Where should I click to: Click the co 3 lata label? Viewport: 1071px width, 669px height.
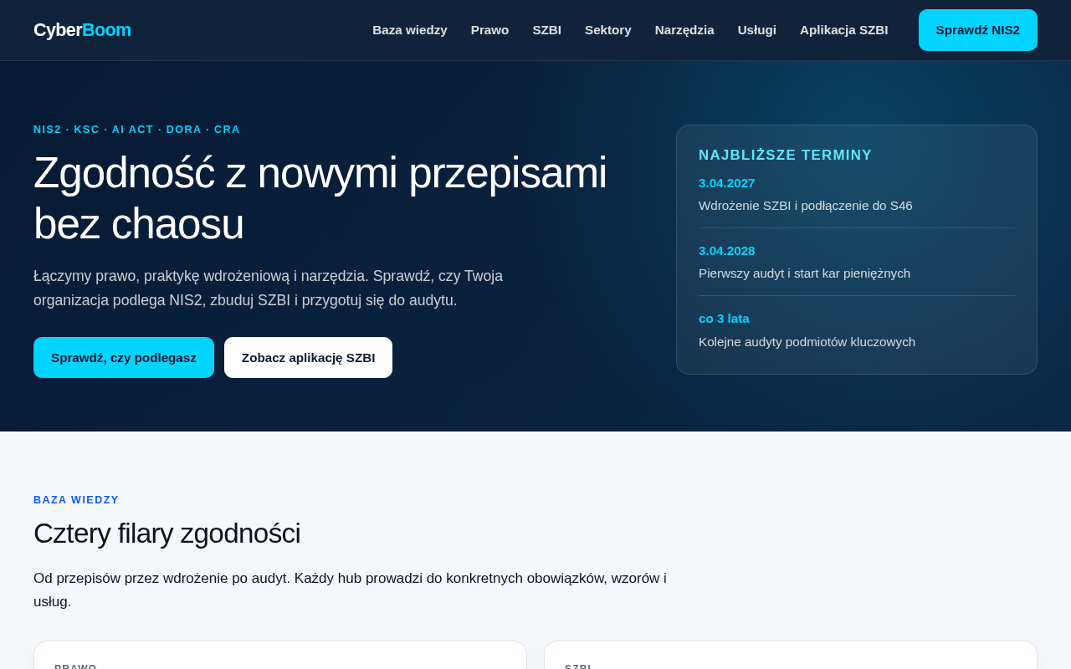coord(724,318)
